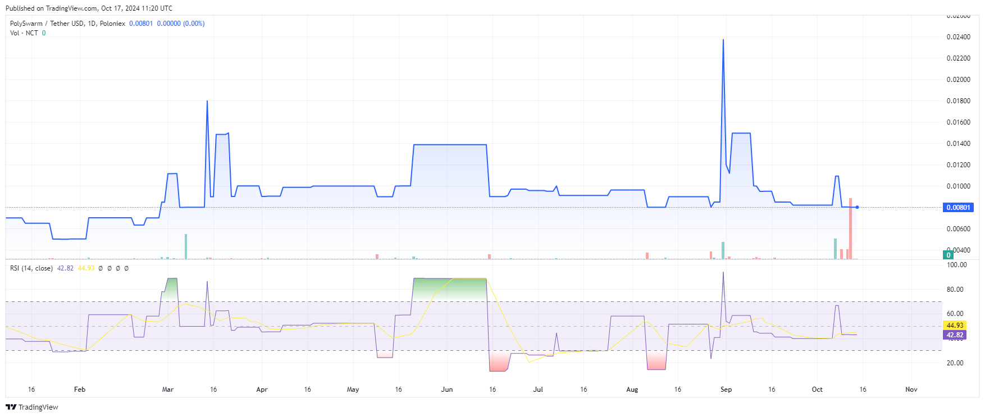Click the Oct label on time axis
This screenshot has height=417, width=985.
[817, 389]
